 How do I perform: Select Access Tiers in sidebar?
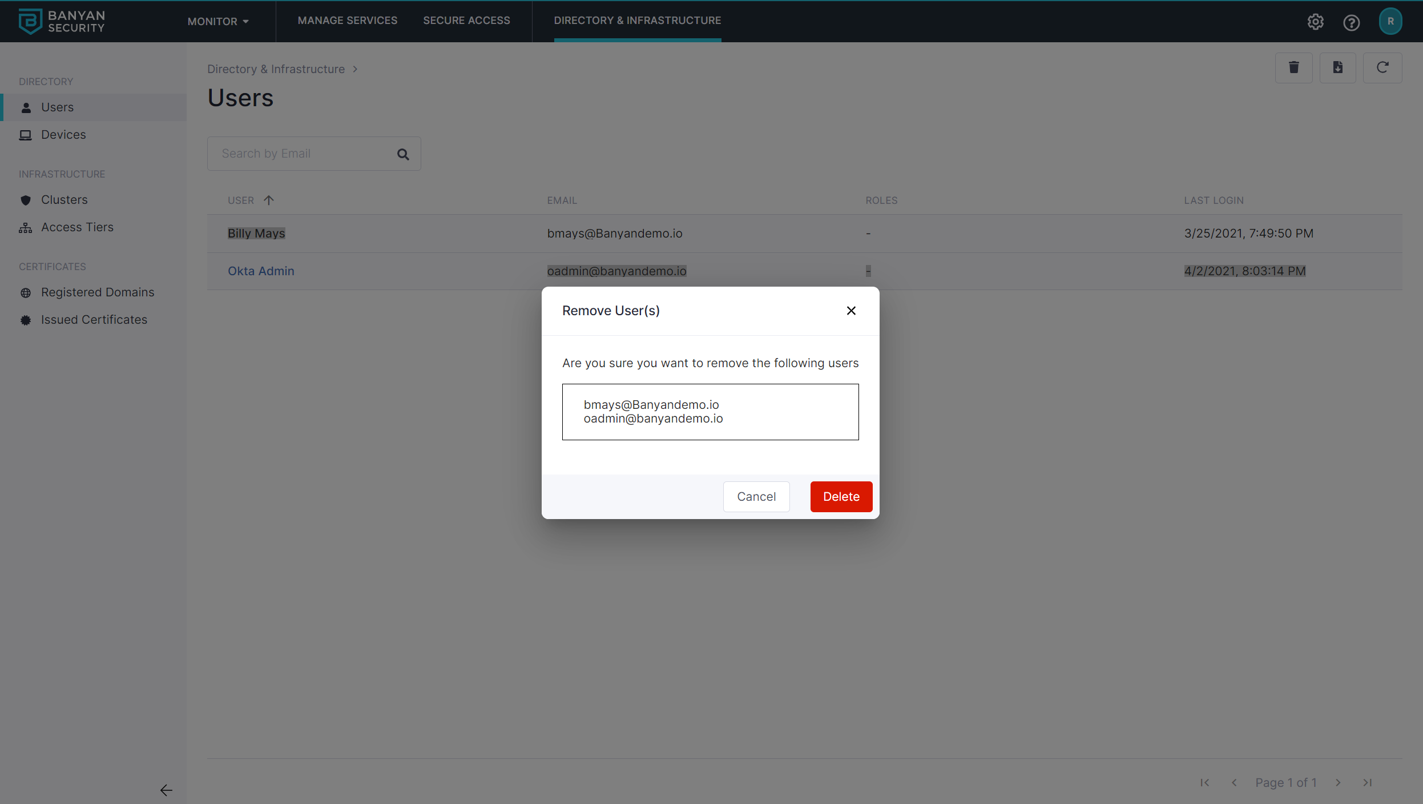[77, 227]
